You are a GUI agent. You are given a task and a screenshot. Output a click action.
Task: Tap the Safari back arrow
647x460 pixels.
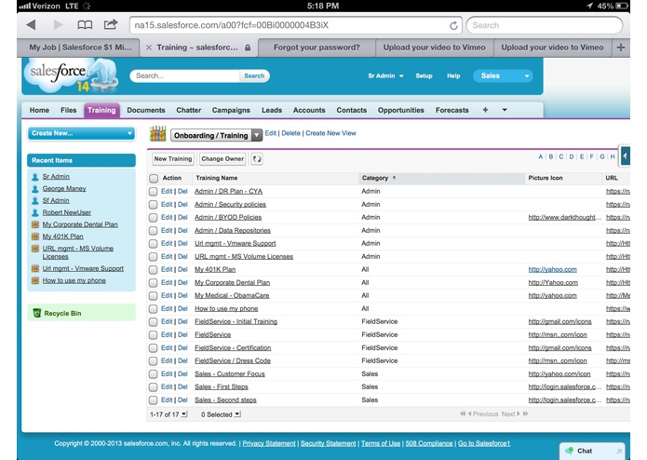pos(31,25)
